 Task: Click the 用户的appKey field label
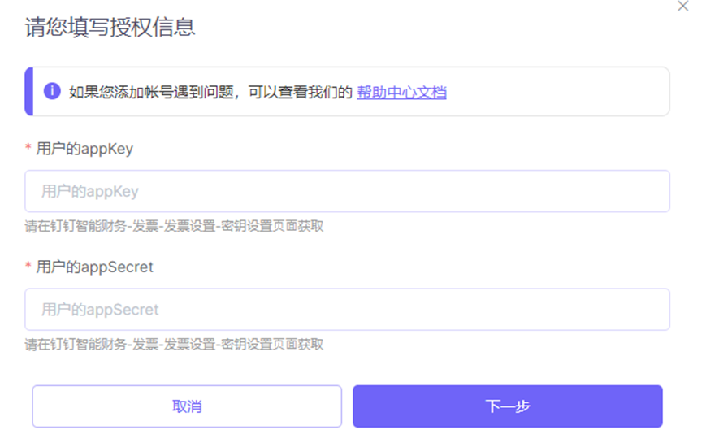tap(84, 149)
